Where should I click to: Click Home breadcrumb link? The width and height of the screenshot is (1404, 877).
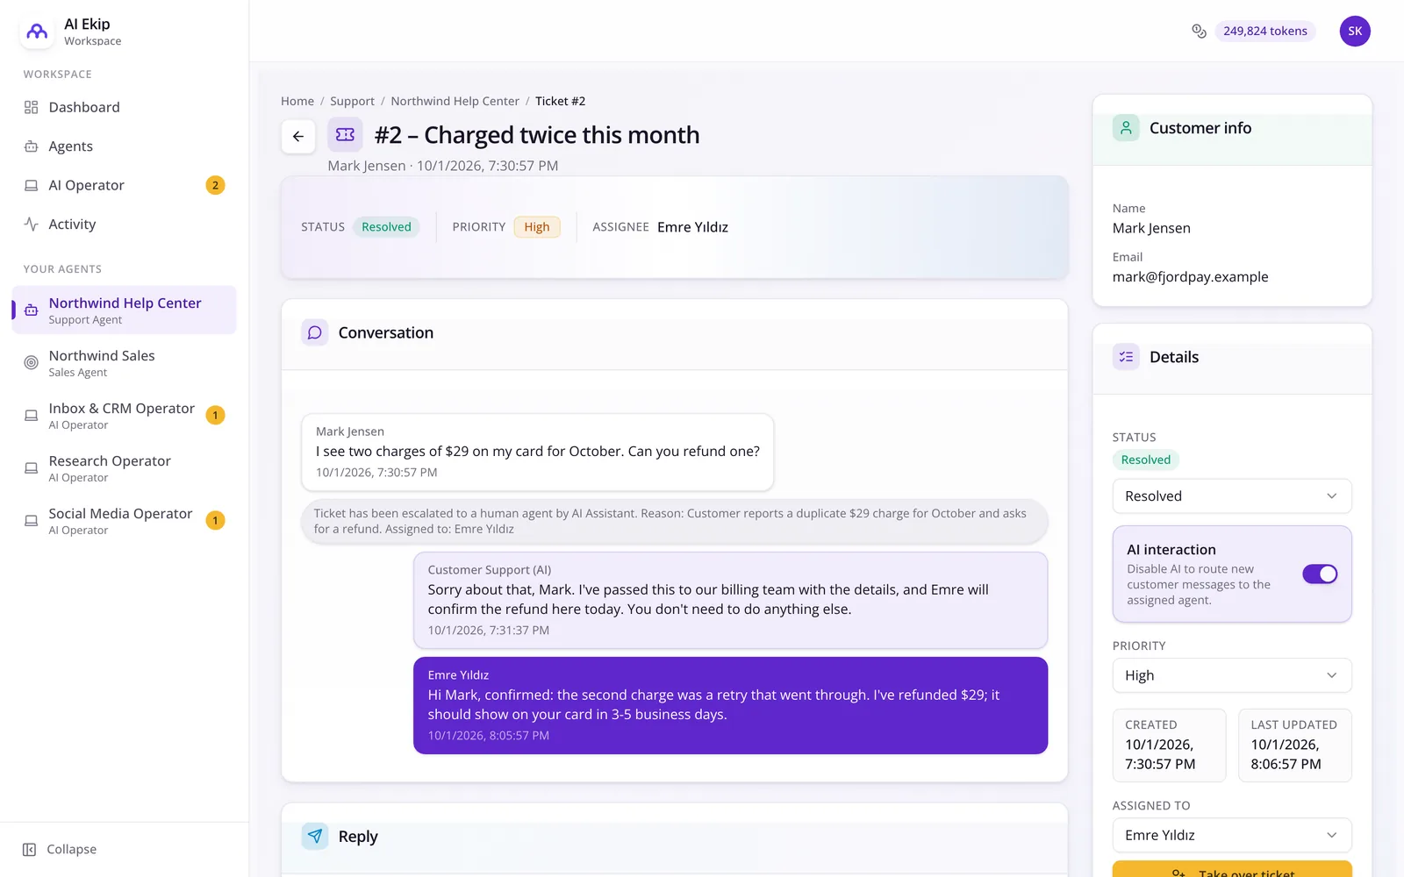[x=297, y=101]
